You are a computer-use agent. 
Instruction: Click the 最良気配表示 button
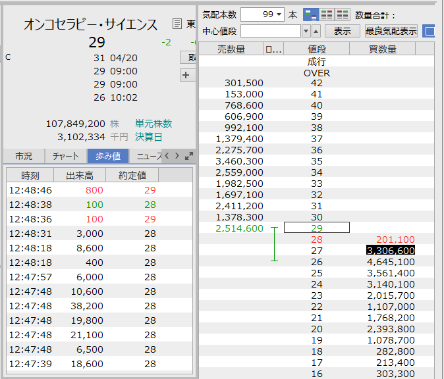[391, 31]
